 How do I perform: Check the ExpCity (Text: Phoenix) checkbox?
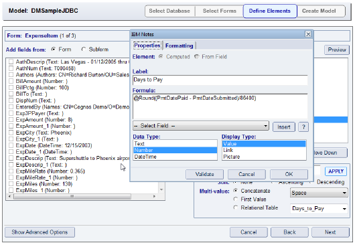pos(11,133)
